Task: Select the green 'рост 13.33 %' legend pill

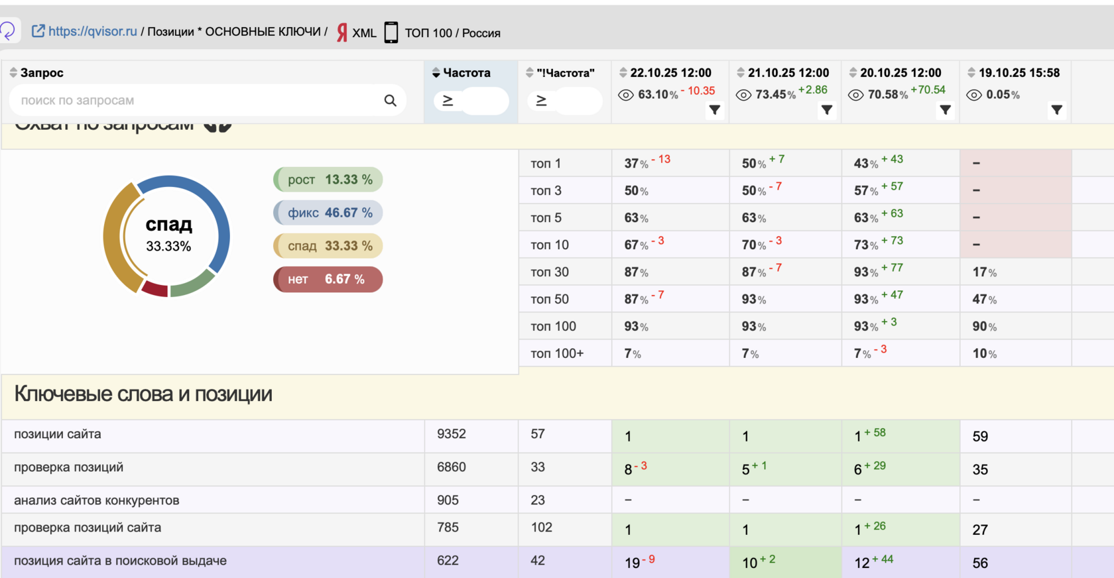Action: [328, 180]
